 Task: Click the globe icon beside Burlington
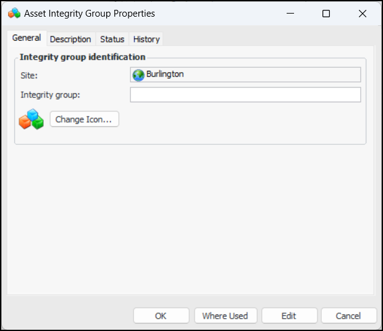point(138,75)
